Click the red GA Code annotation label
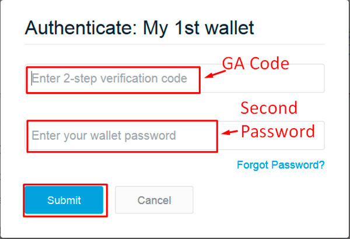 (256, 64)
